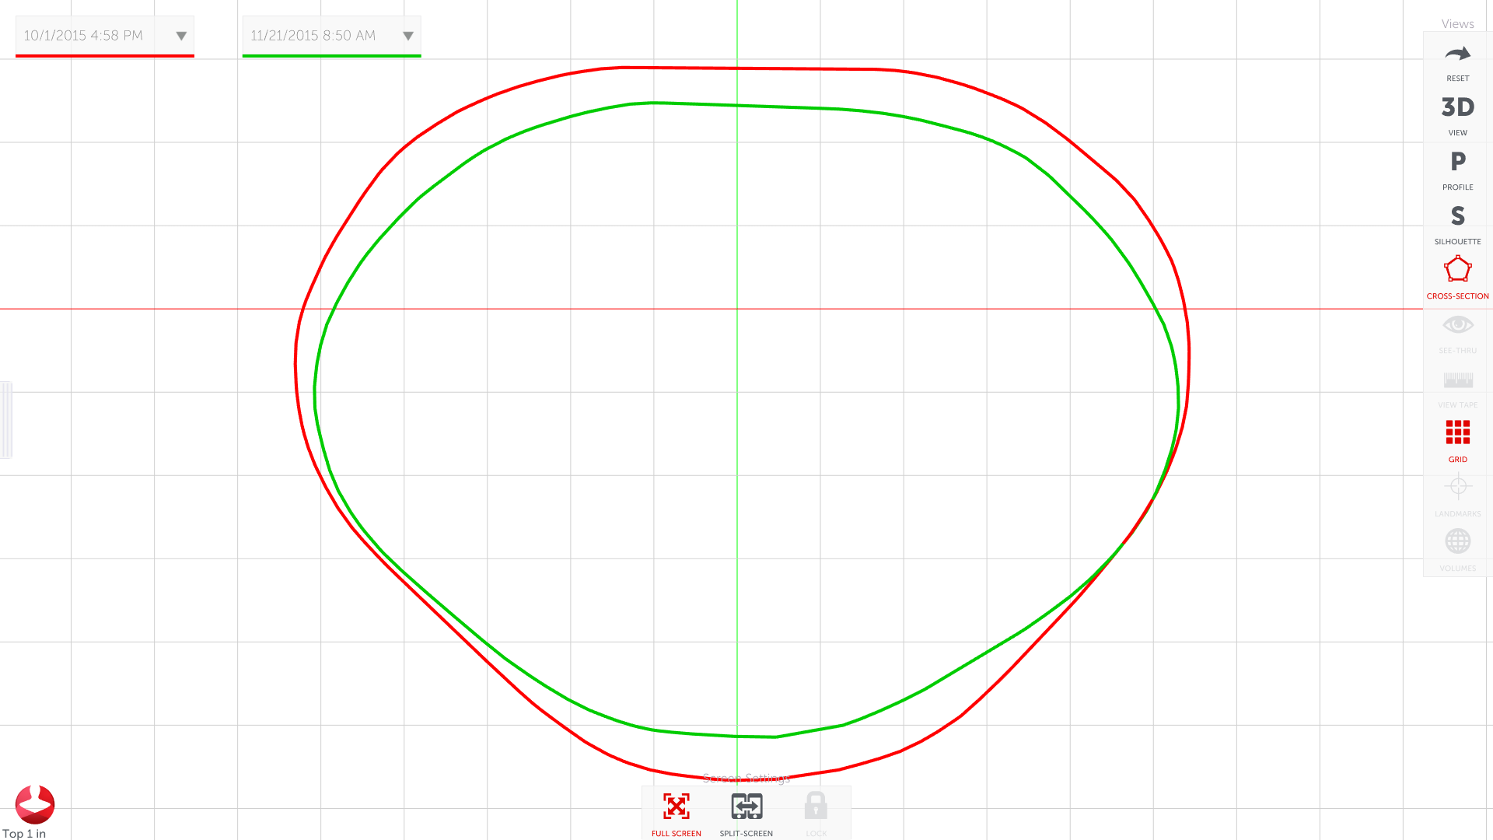Expand the collapsed left side panel handle
The image size is (1493, 840).
pyautogui.click(x=5, y=420)
